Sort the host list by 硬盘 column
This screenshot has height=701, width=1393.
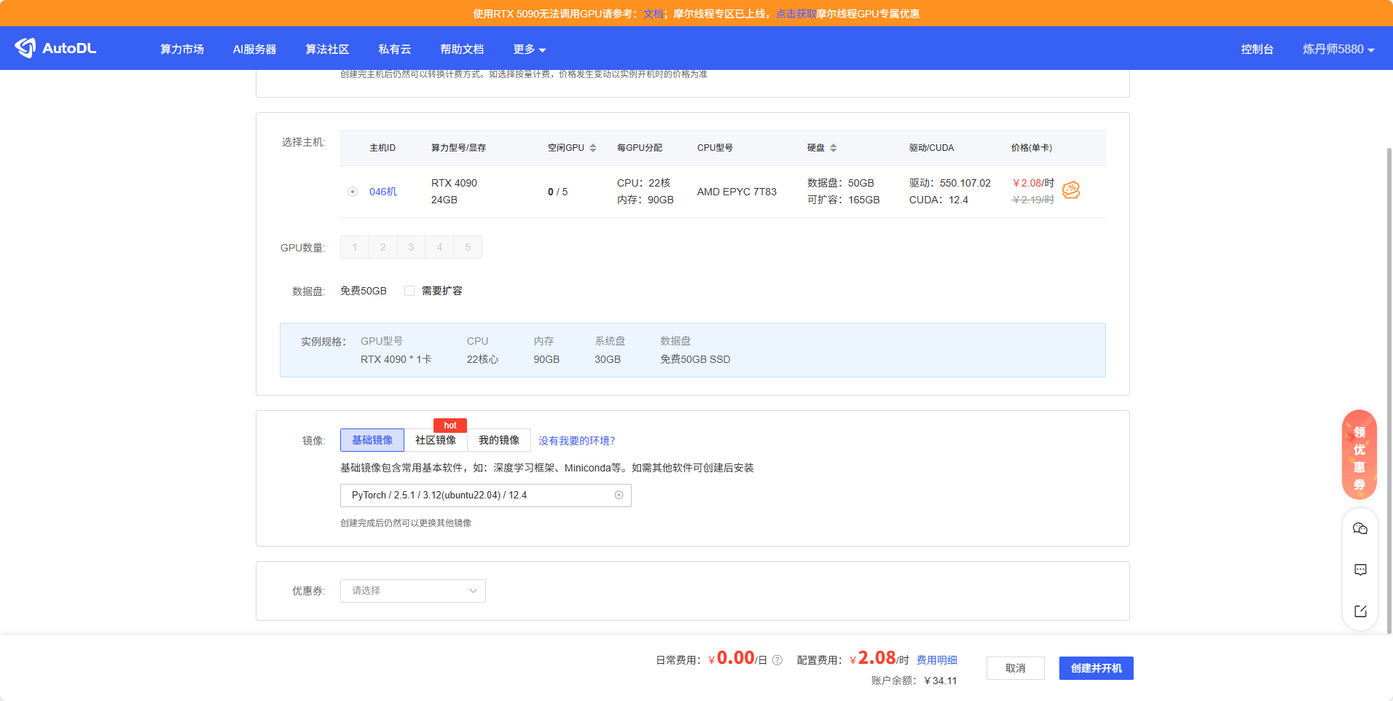834,147
